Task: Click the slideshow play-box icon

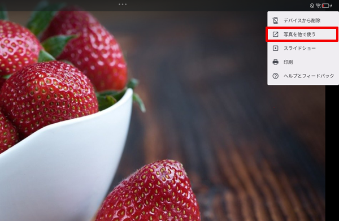Action: 276,48
